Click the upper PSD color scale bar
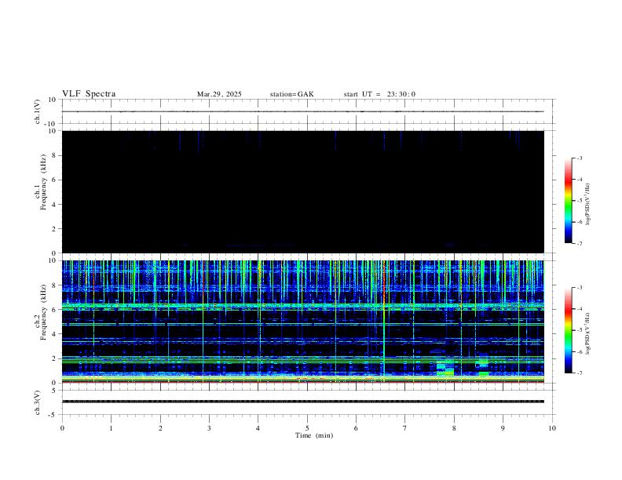The image size is (622, 480). point(568,201)
